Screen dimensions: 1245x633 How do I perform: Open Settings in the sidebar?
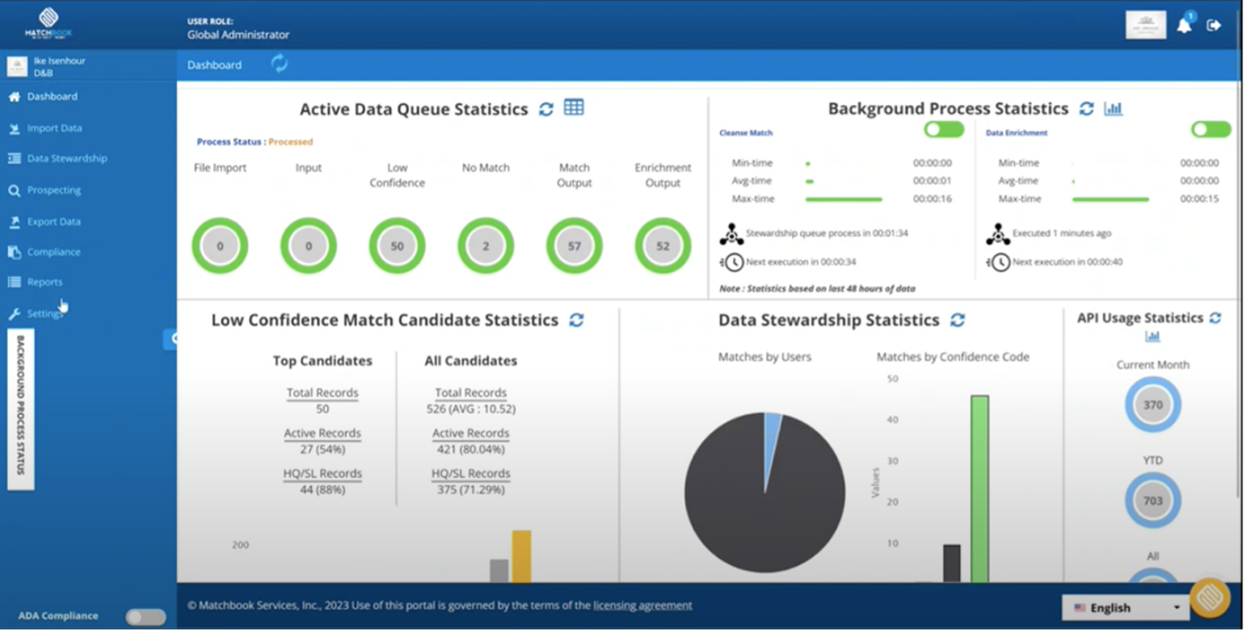point(36,313)
